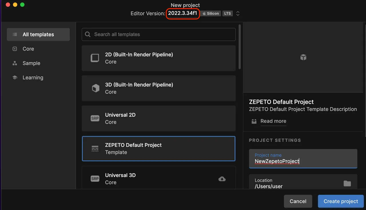This screenshot has width=366, height=210.
Task: Click the Create project button
Action: [x=341, y=201]
